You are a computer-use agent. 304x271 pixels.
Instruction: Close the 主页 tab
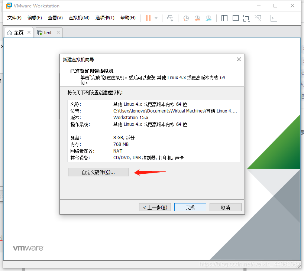29,32
